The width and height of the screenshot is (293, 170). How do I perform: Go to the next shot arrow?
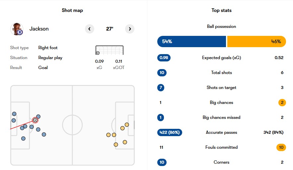coord(130,29)
